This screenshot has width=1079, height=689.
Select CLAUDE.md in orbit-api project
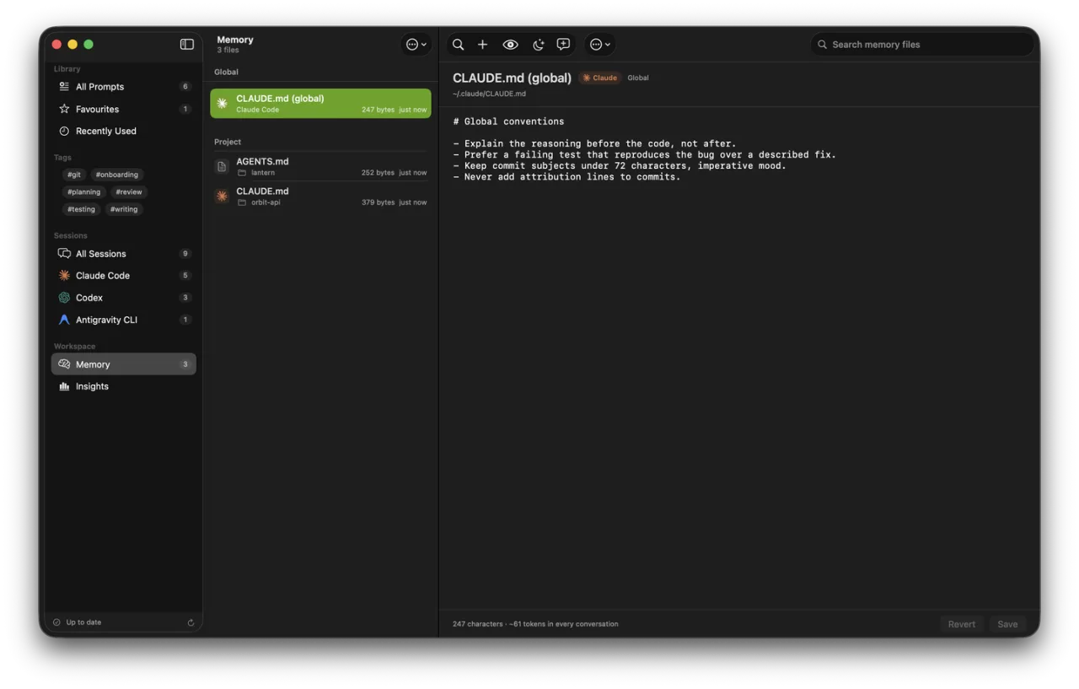tap(320, 196)
